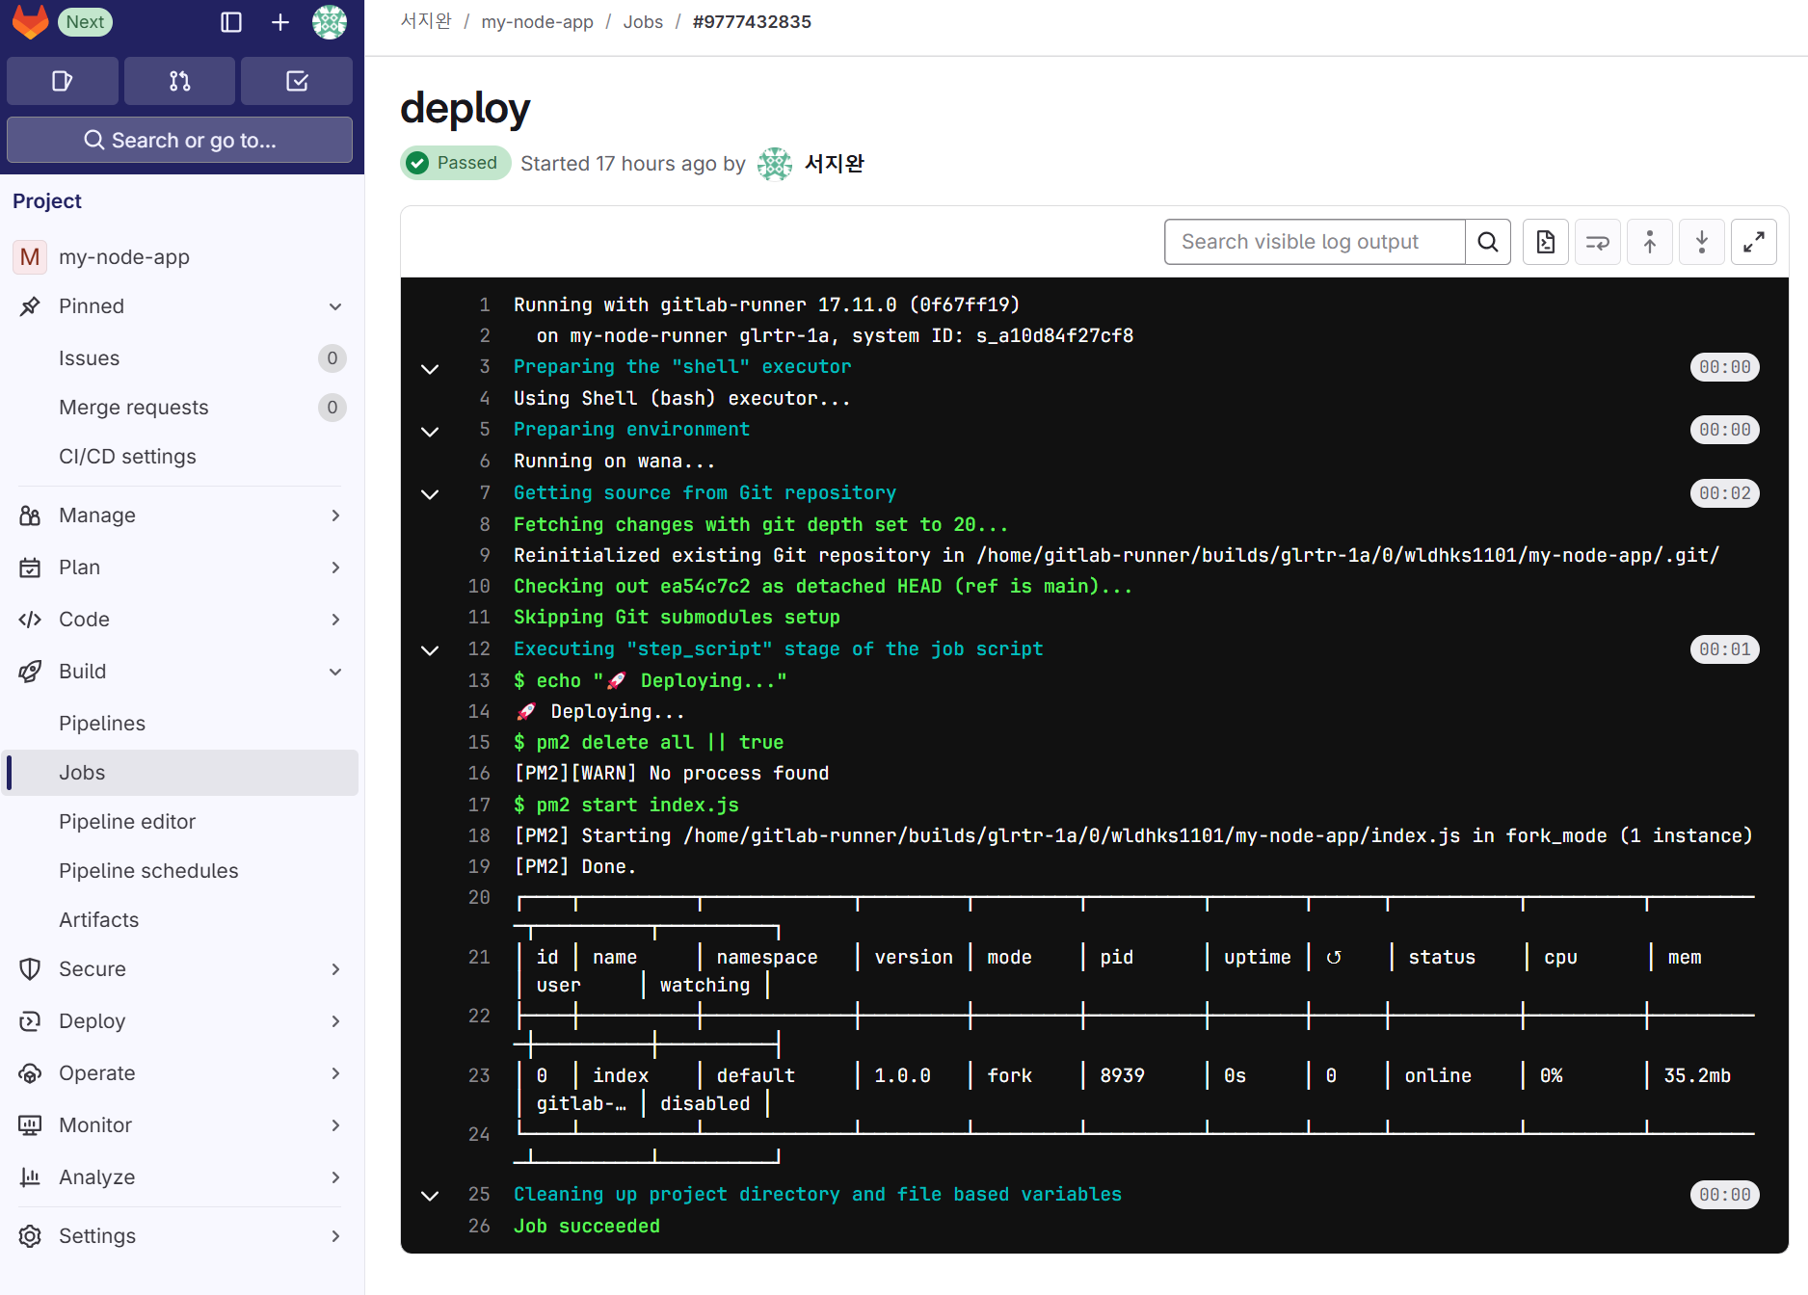Click the Jobs breadcrumb link
This screenshot has width=1808, height=1295.
tap(643, 21)
